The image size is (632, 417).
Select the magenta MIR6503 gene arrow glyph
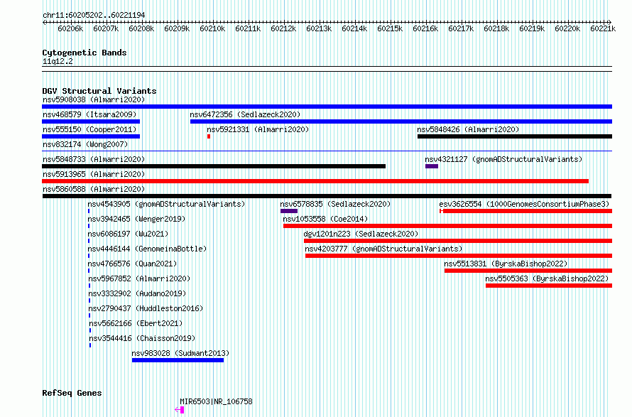click(x=180, y=410)
